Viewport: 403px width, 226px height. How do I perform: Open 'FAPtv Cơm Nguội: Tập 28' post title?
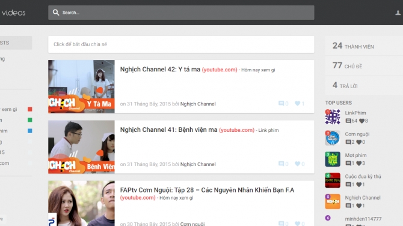pos(207,190)
